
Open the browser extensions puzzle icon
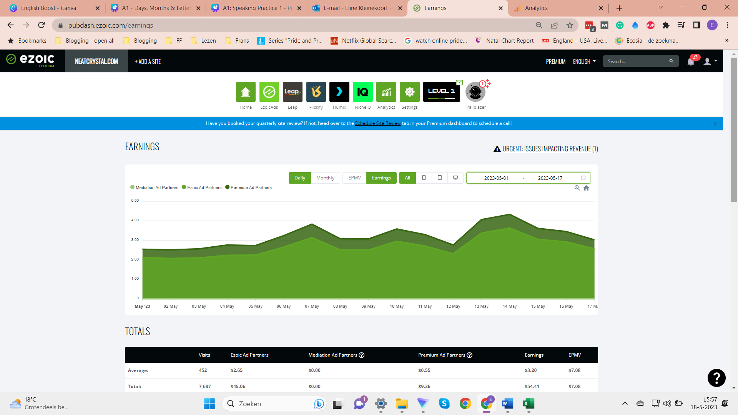(x=666, y=25)
